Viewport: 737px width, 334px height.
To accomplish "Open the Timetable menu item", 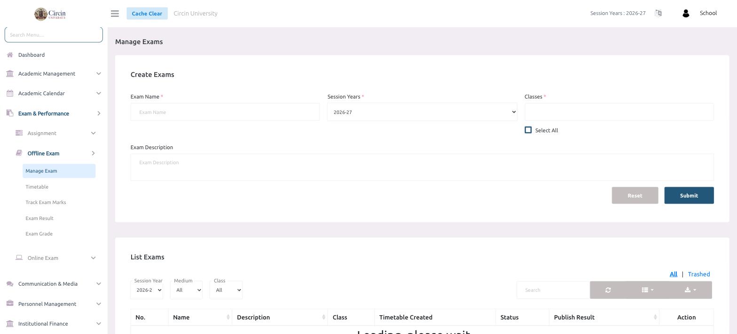I will [37, 187].
